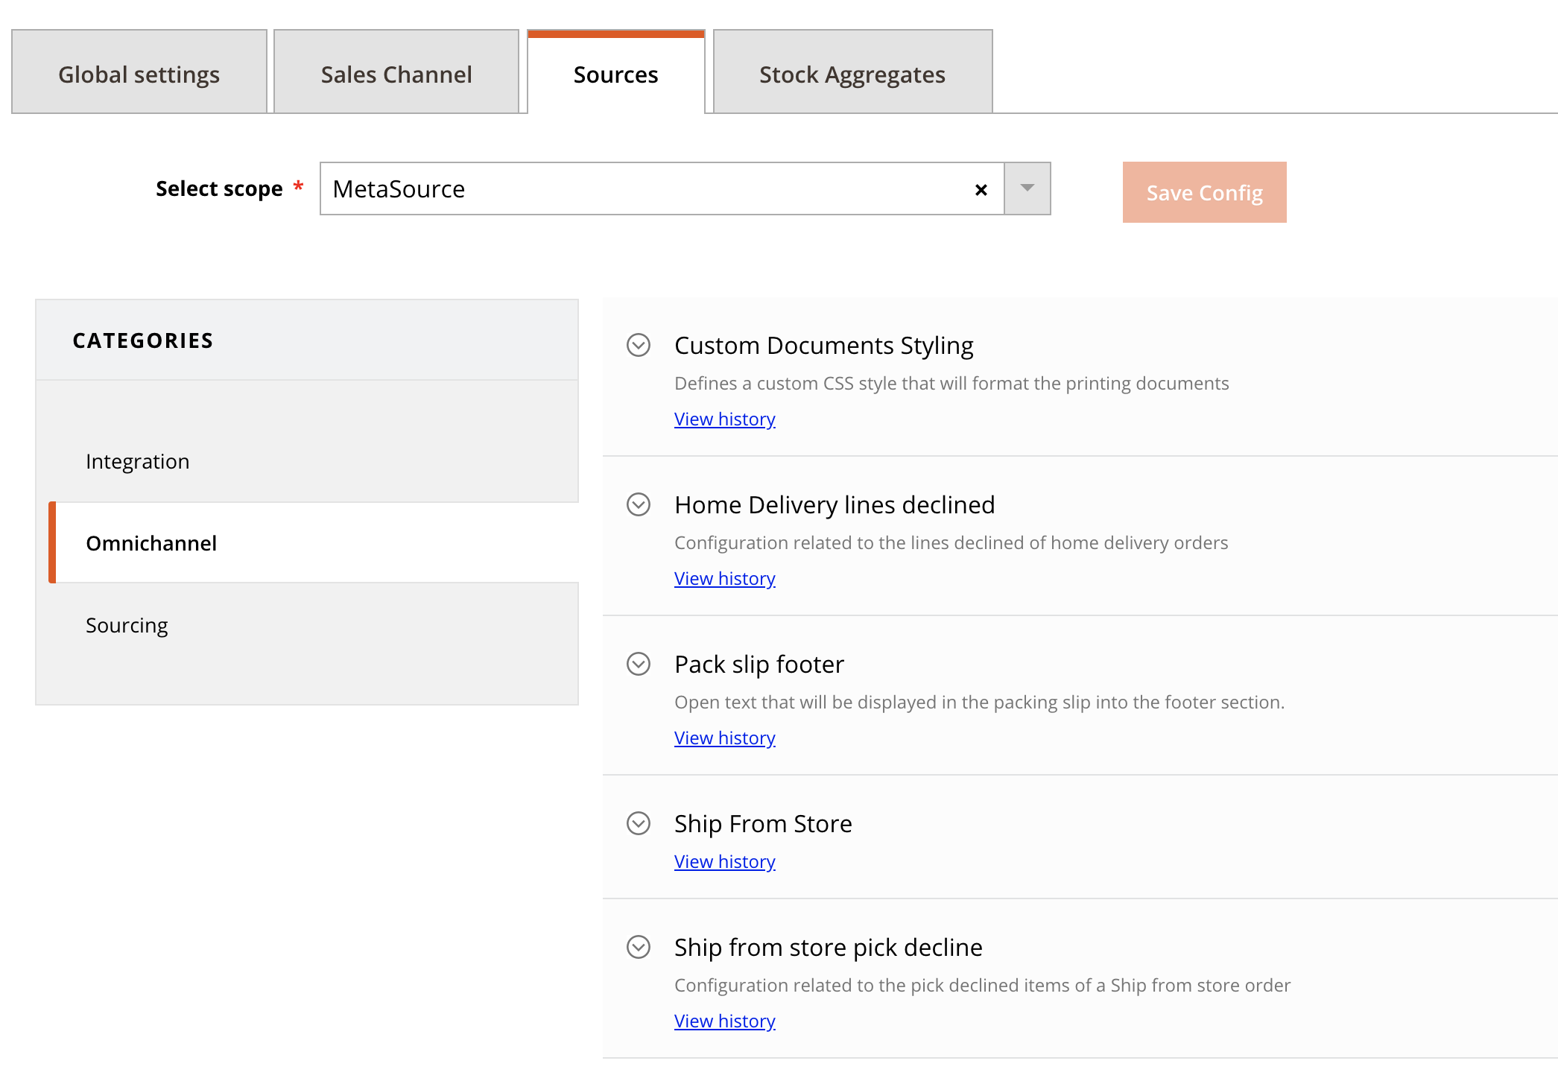Viewport: 1558px width, 1084px height.
Task: Click the packing slip footer description text
Action: click(979, 702)
